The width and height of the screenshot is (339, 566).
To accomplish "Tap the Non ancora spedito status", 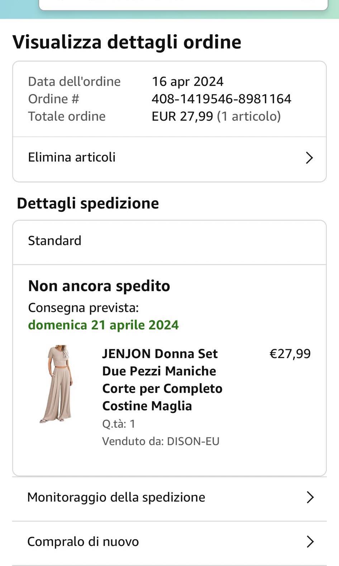I will 99,286.
